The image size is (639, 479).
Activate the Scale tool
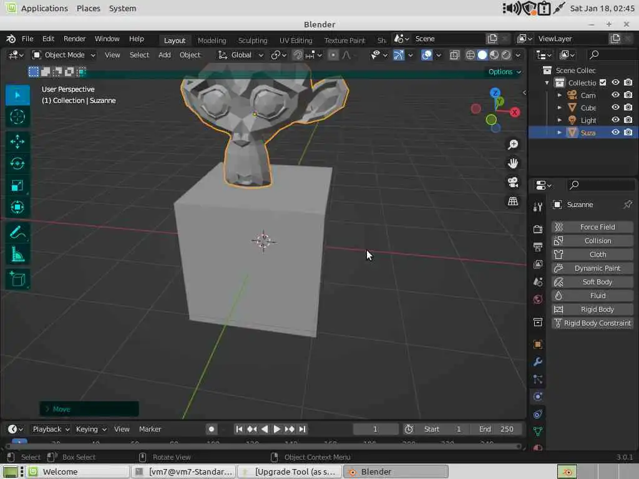pyautogui.click(x=17, y=186)
